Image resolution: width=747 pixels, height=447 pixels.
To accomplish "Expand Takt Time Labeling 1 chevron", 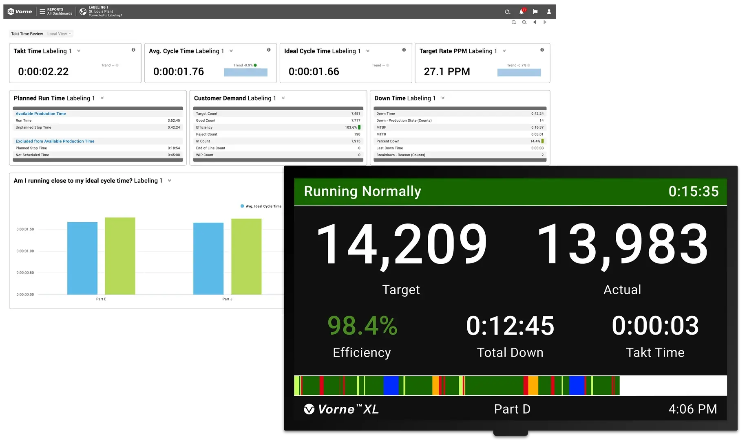I will tap(79, 51).
